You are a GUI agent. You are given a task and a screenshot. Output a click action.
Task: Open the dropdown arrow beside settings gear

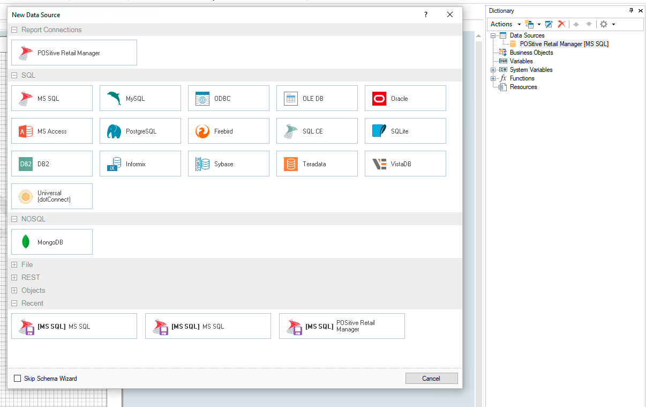613,24
